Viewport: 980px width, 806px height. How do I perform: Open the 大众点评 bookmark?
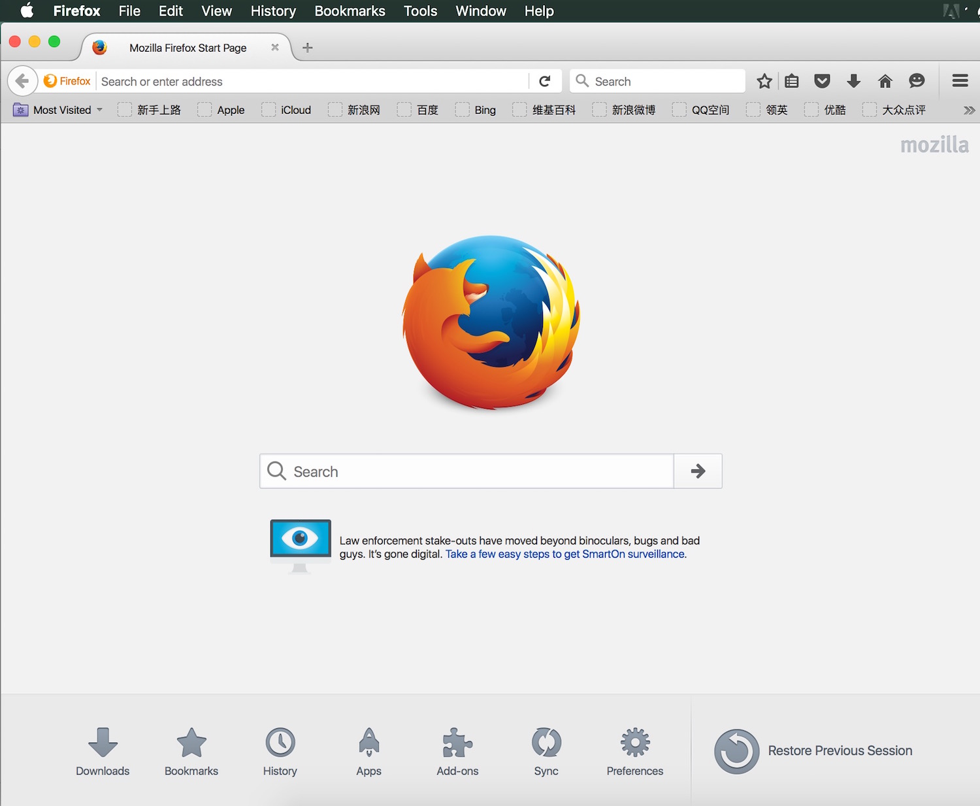click(x=894, y=110)
